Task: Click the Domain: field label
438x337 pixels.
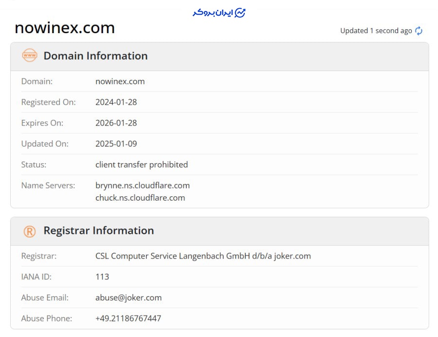Action: (37, 81)
